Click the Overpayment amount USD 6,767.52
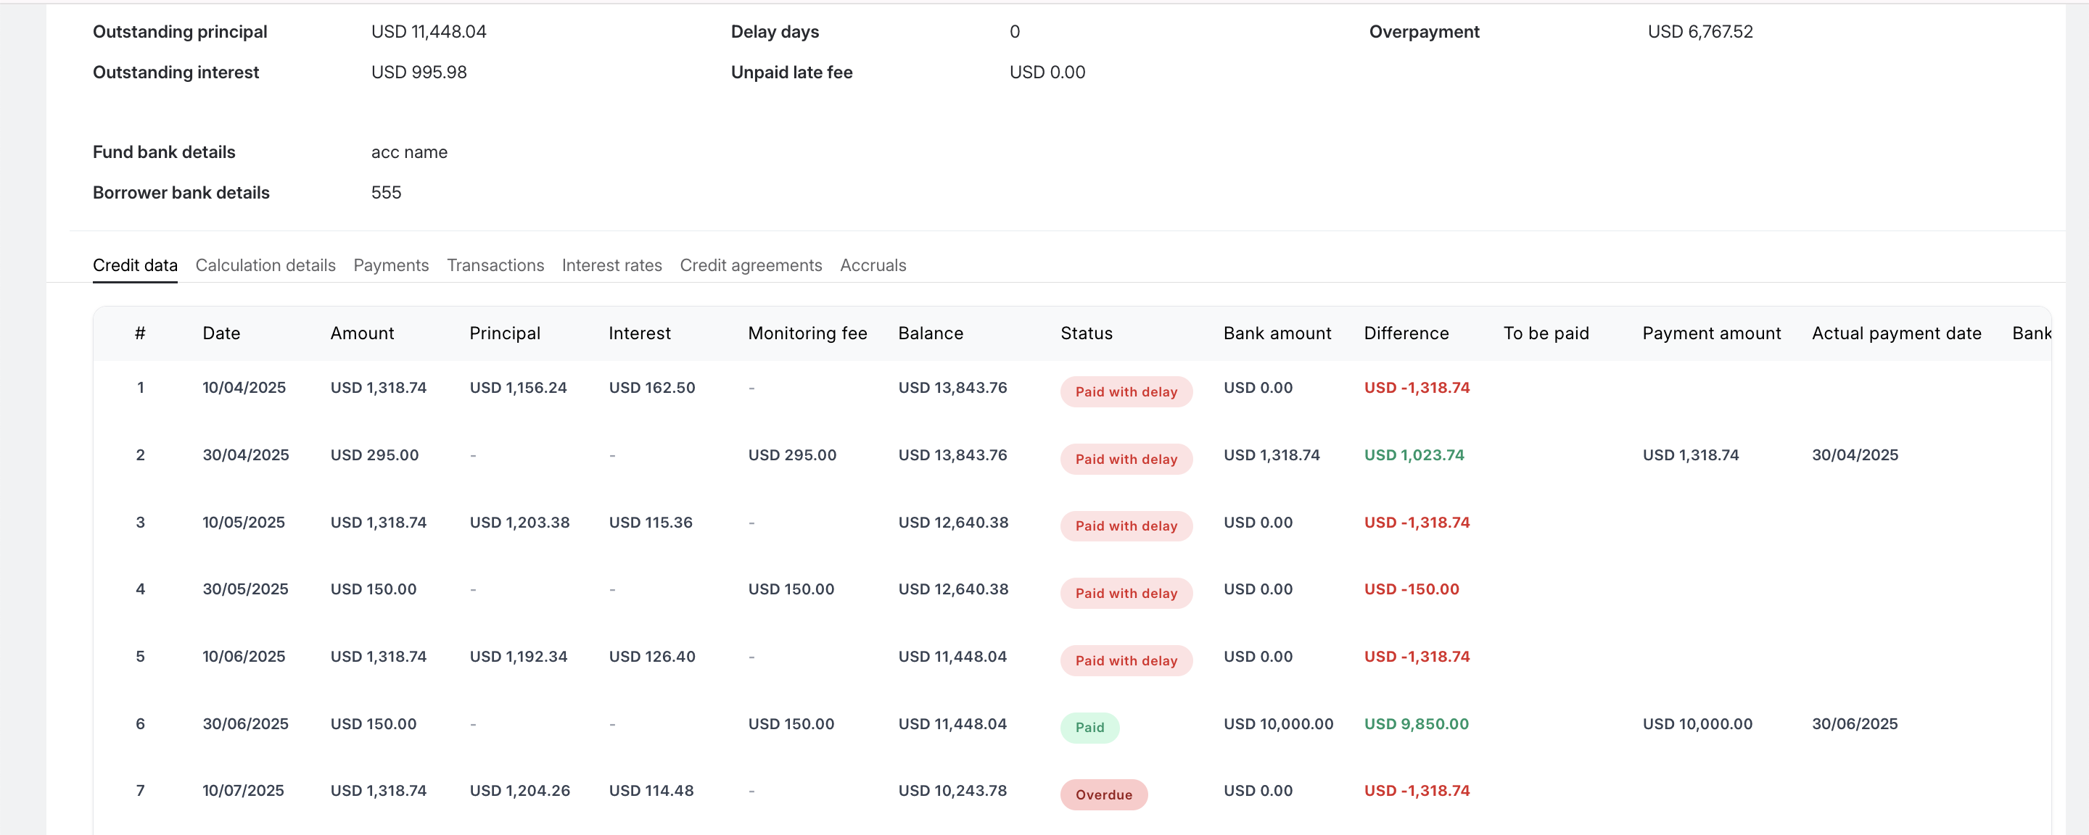2089x835 pixels. (1699, 32)
